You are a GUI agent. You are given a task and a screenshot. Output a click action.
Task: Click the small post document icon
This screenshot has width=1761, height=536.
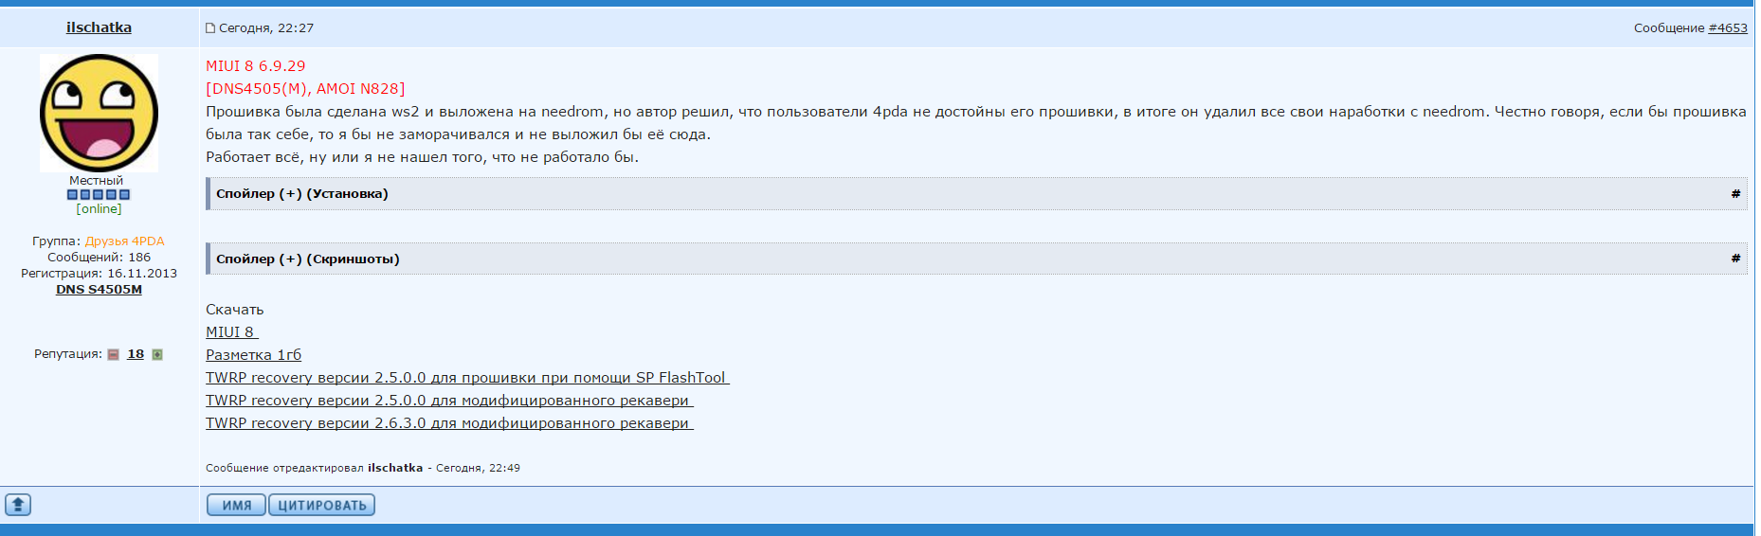(210, 28)
